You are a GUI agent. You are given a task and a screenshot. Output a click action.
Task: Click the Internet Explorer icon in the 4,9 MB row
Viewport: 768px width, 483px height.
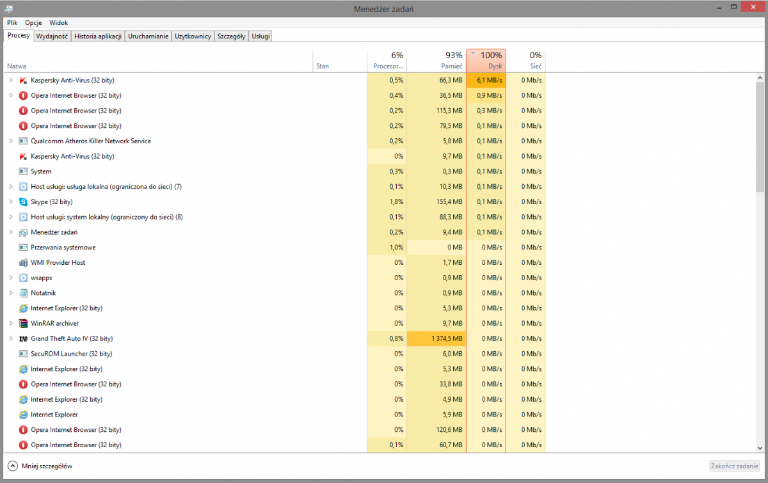[x=23, y=399]
